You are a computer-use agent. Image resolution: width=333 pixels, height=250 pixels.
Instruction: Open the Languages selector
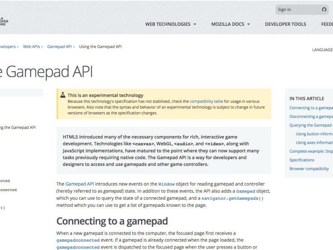(x=322, y=50)
